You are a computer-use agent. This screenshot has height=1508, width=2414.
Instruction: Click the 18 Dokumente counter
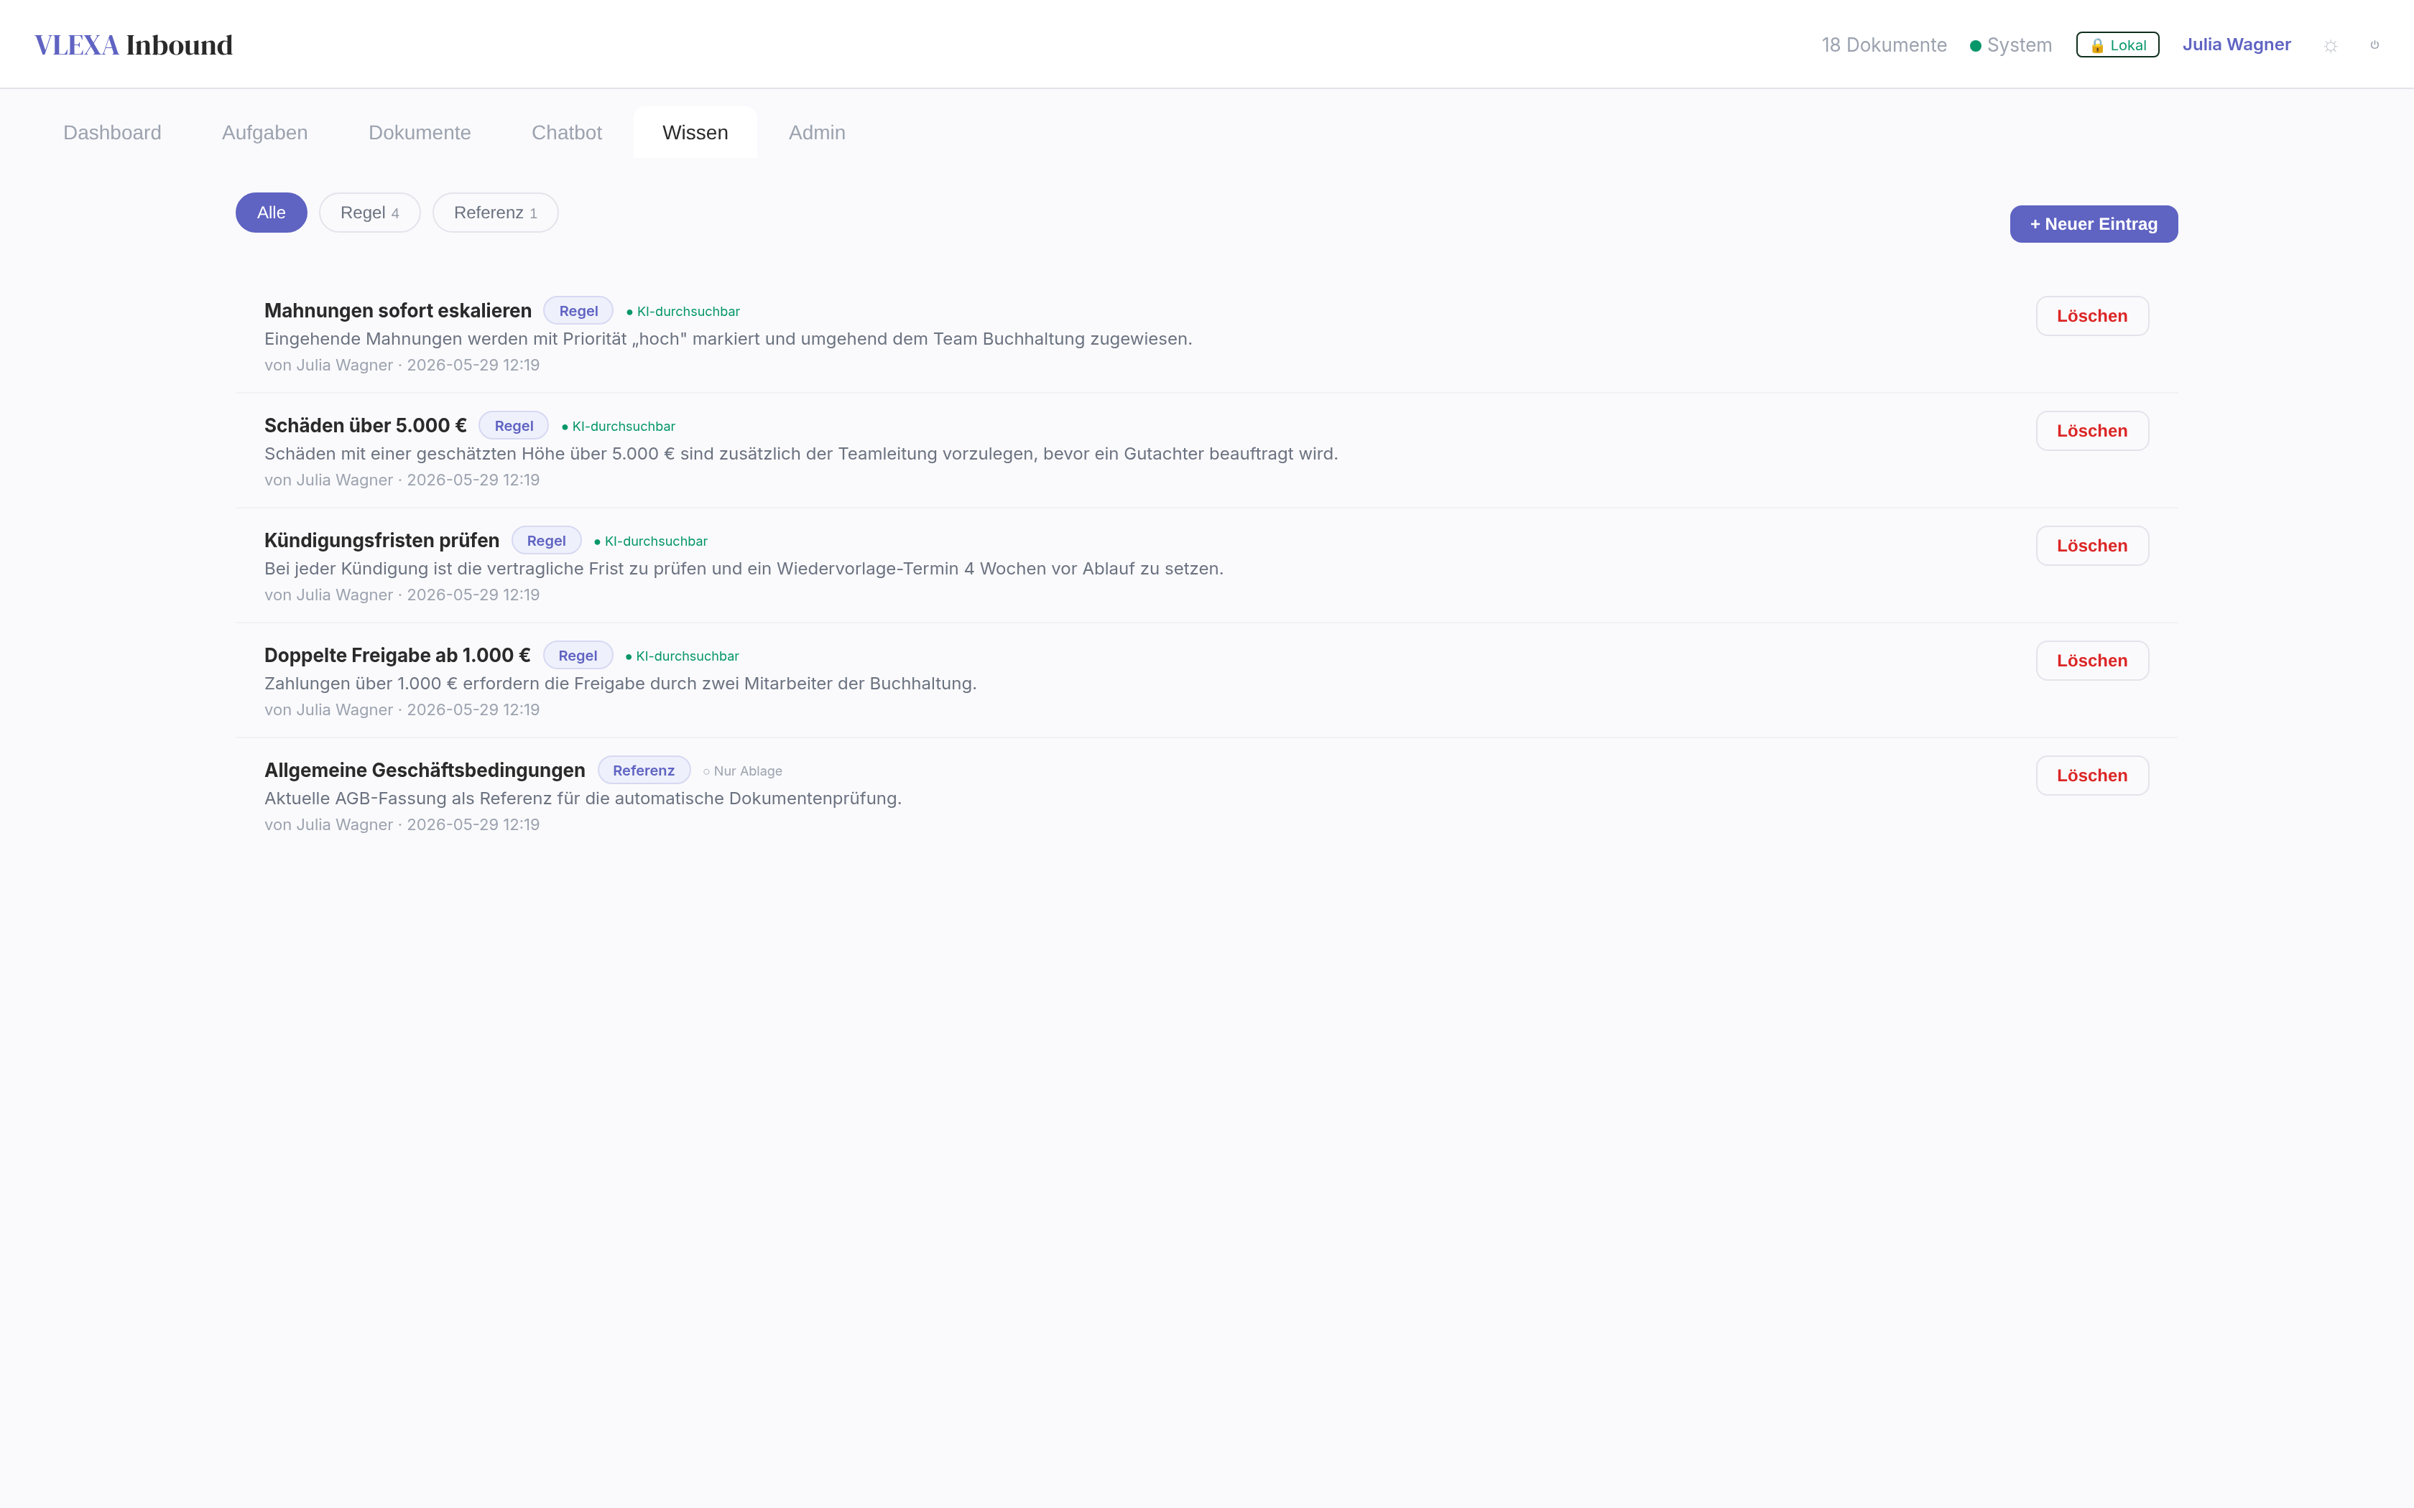click(1883, 45)
